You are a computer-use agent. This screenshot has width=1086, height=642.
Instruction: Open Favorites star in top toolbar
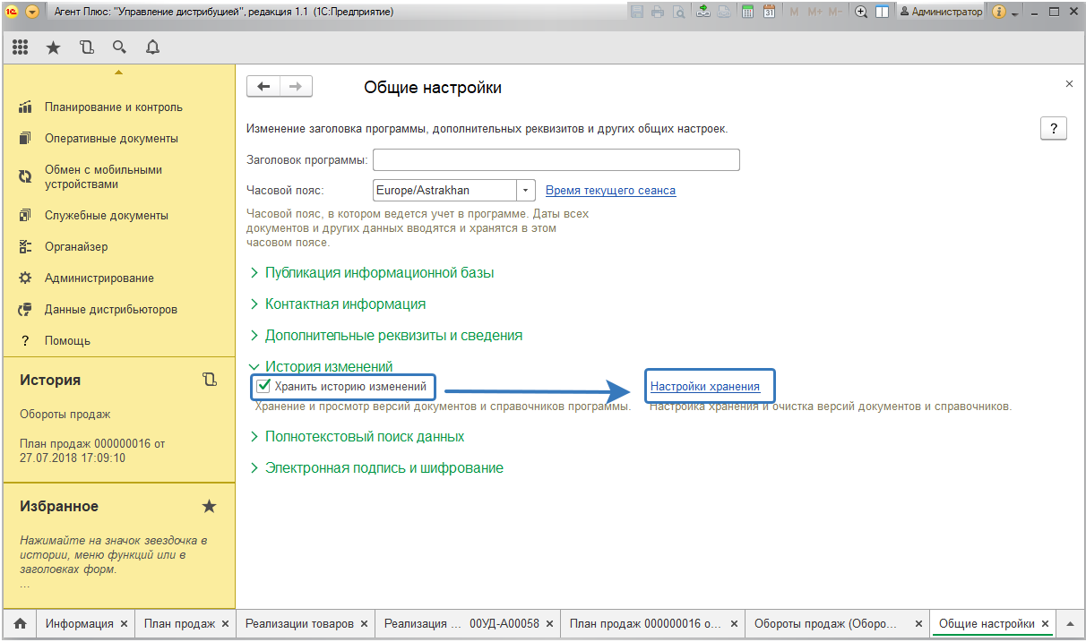point(53,47)
